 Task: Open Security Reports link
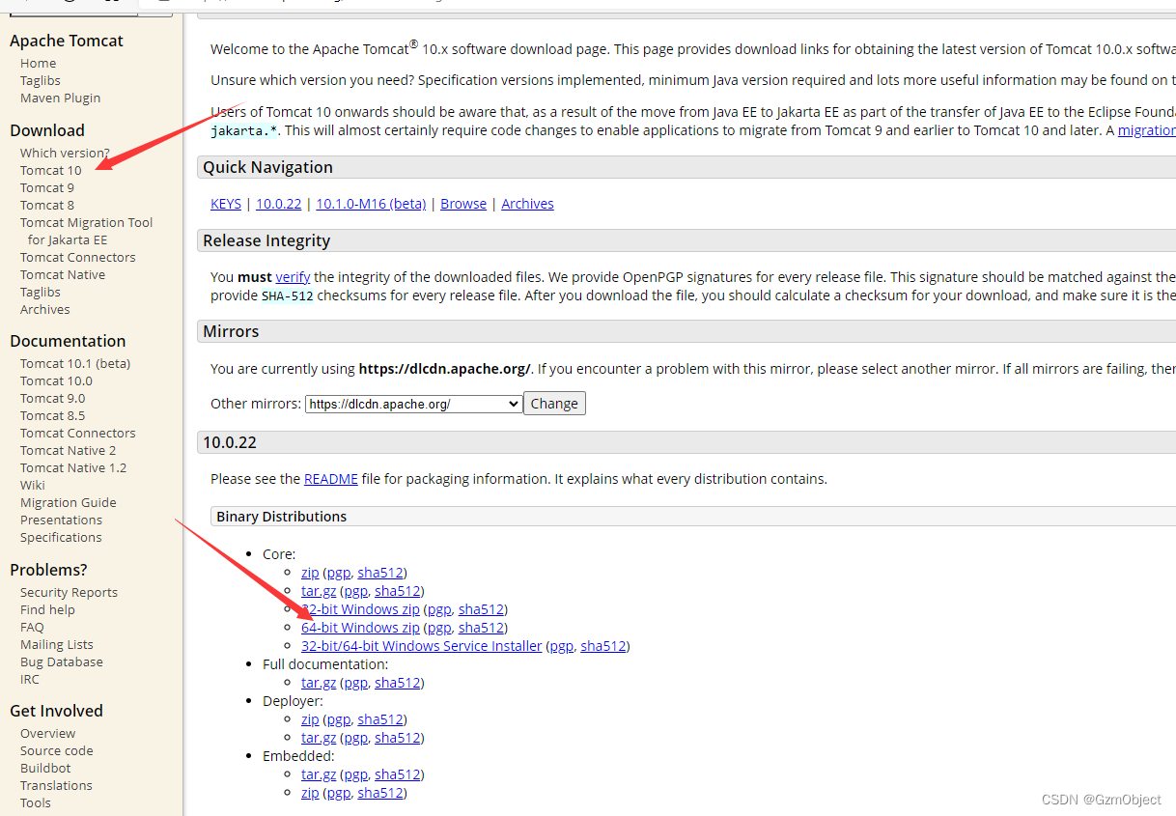[x=70, y=592]
